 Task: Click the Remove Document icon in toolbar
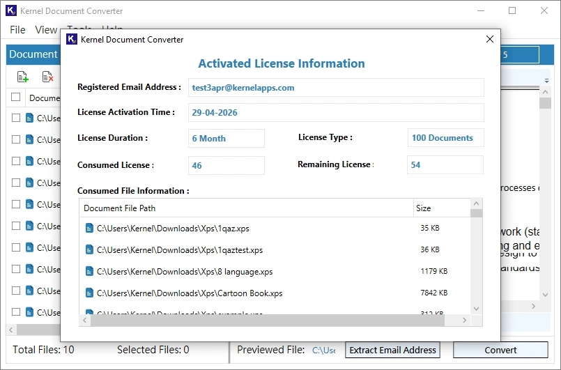click(47, 77)
